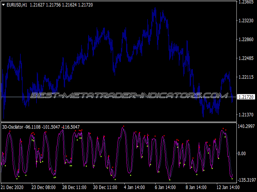Click the EURUSD,H1 symbol title
The width and height of the screenshot is (257, 192).
coord(17,5)
